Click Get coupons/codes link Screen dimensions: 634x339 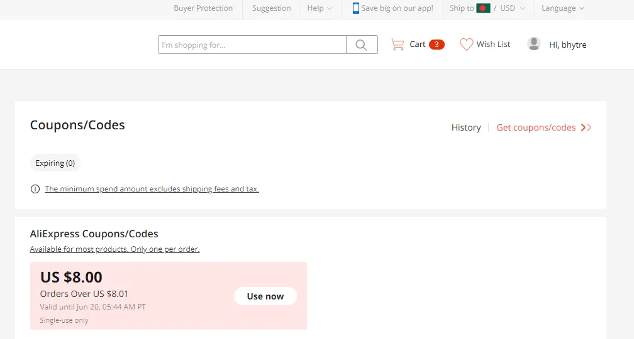tap(536, 127)
